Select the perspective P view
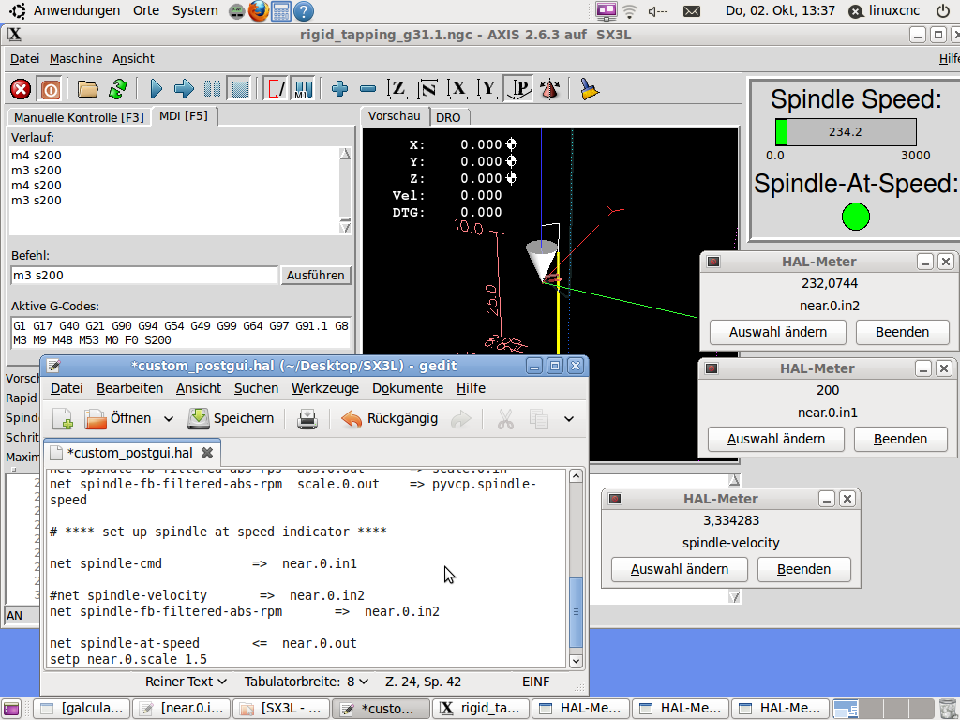This screenshot has height=720, width=960. click(518, 89)
